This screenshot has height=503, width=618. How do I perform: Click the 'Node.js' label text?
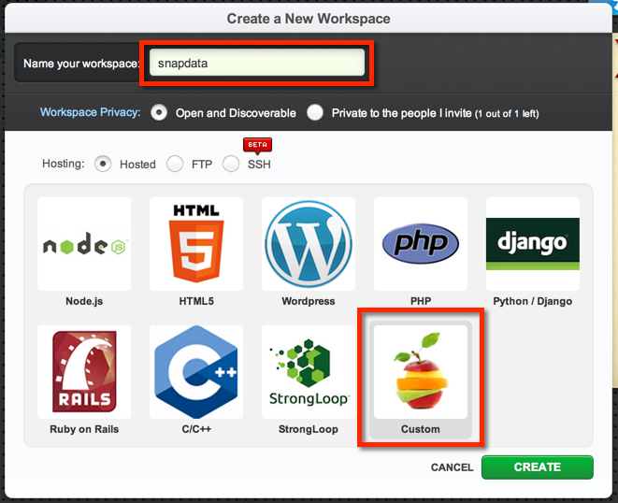[84, 302]
